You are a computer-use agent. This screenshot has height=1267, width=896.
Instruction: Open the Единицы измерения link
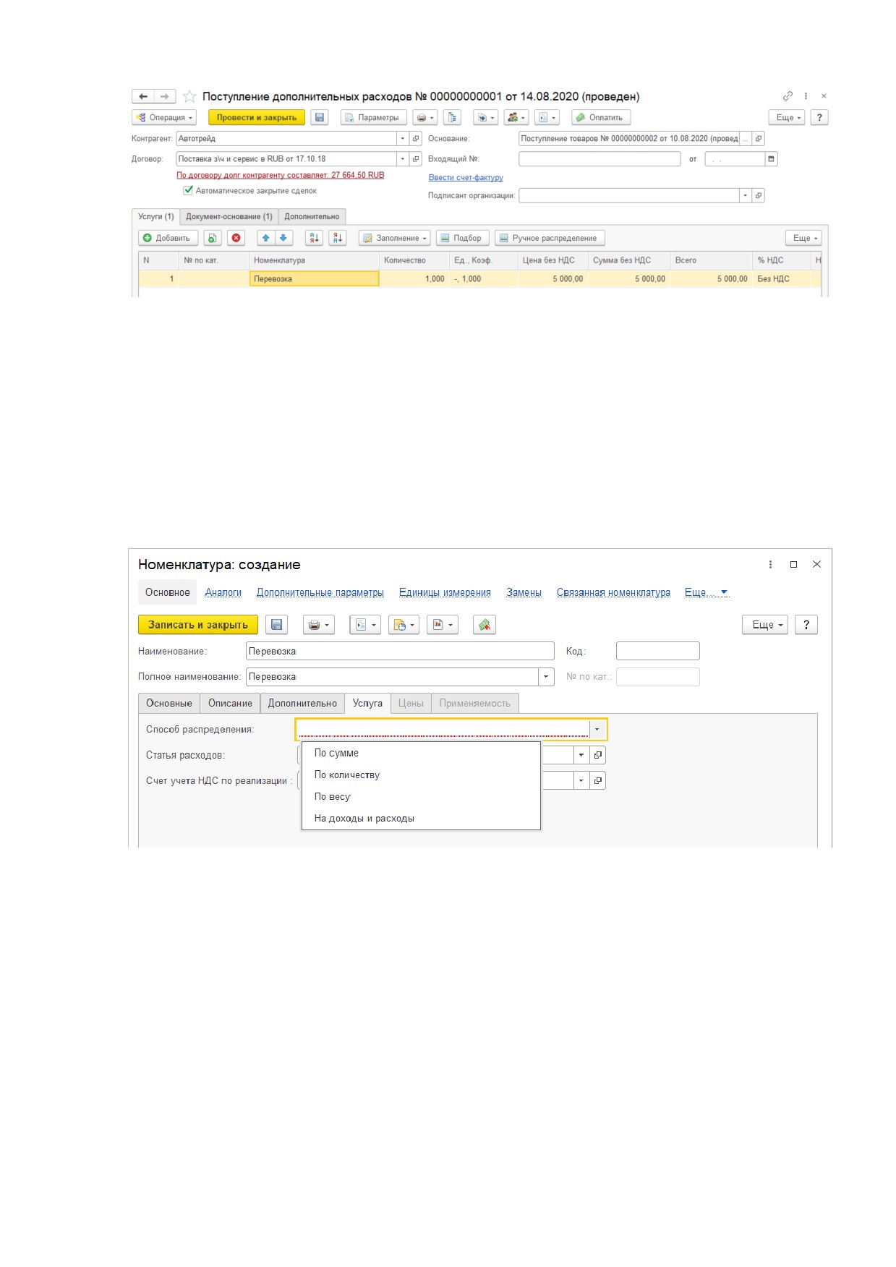pyautogui.click(x=445, y=592)
